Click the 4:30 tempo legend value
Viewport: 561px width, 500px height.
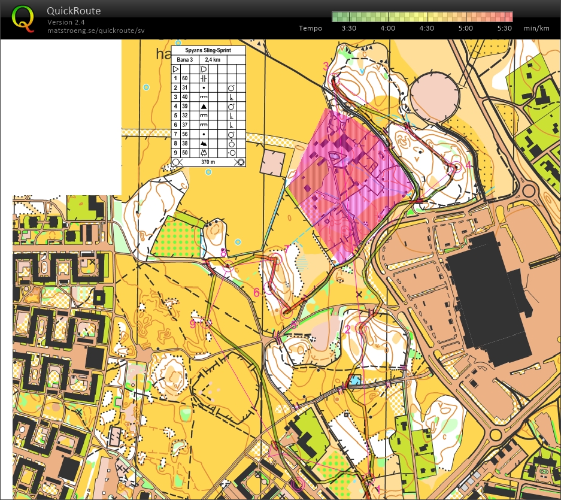(x=426, y=28)
